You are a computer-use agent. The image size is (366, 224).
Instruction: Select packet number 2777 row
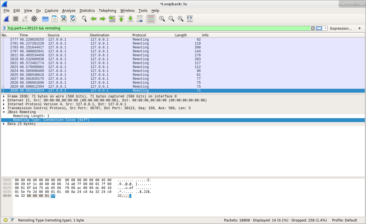(183, 39)
